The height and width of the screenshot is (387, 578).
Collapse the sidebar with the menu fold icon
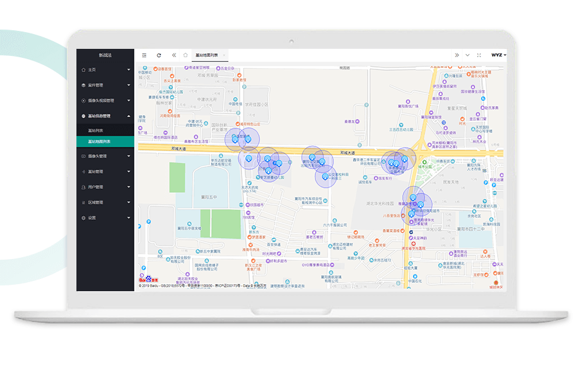[x=144, y=55]
